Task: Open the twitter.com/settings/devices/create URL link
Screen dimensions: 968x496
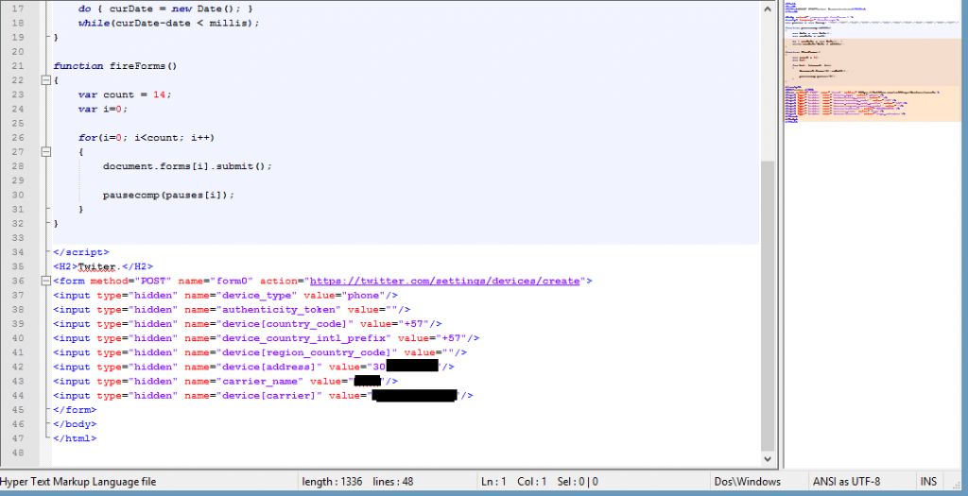Action: (444, 281)
